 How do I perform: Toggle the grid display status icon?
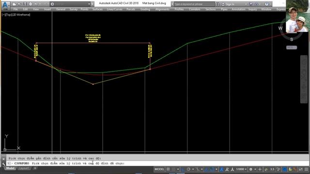tap(168, 169)
